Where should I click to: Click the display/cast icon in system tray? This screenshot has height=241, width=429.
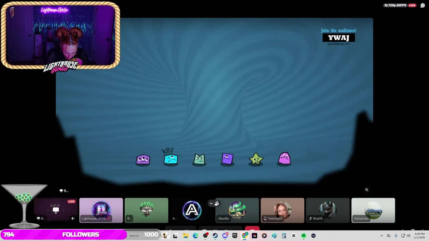pos(403,236)
